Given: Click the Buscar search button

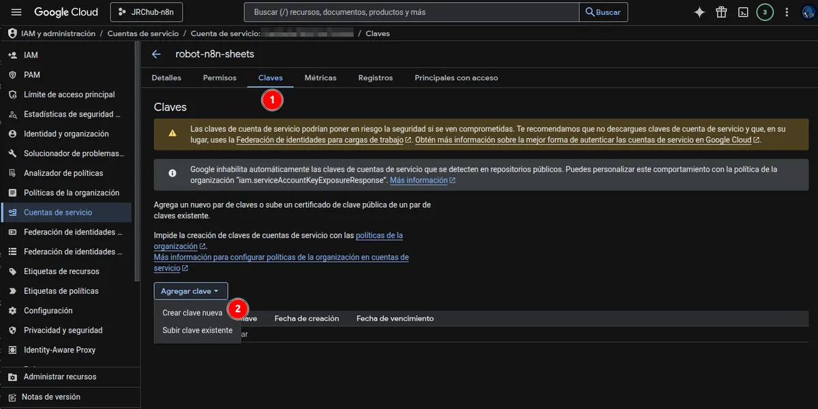Looking at the screenshot, I should [603, 12].
